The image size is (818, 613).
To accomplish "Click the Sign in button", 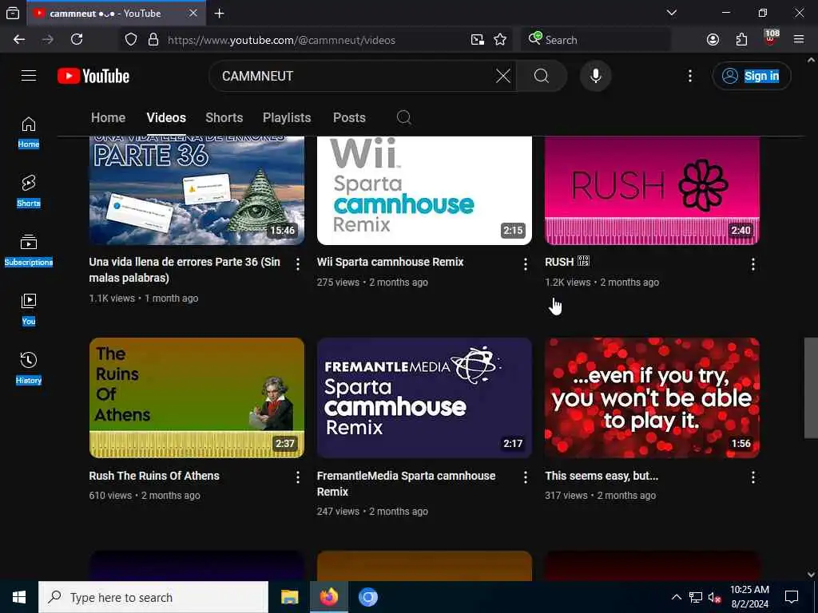I will (752, 76).
